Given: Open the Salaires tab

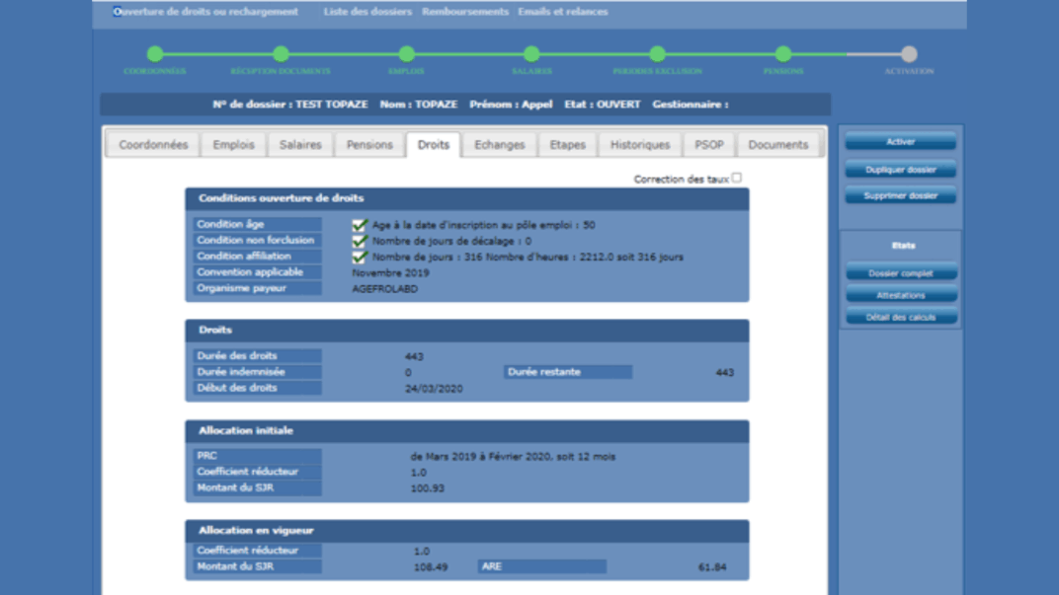Looking at the screenshot, I should pyautogui.click(x=300, y=145).
